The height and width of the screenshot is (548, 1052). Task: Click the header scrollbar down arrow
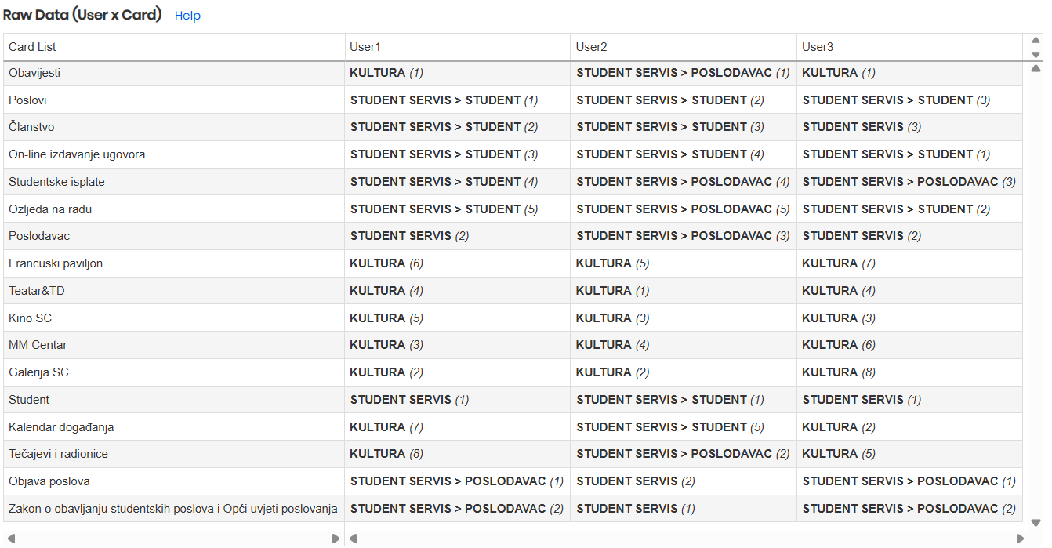tap(1036, 55)
